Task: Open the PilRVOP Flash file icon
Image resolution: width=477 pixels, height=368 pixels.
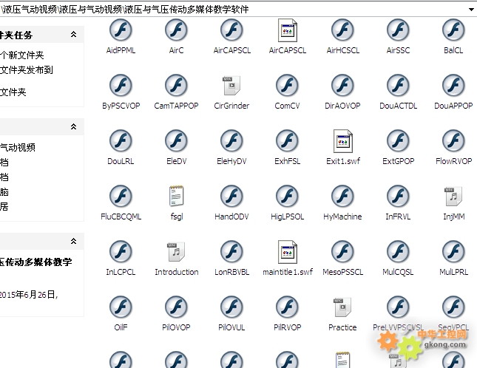Action: [x=287, y=307]
